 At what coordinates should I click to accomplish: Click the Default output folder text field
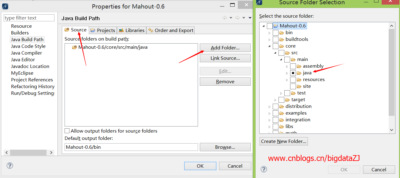tap(131, 147)
